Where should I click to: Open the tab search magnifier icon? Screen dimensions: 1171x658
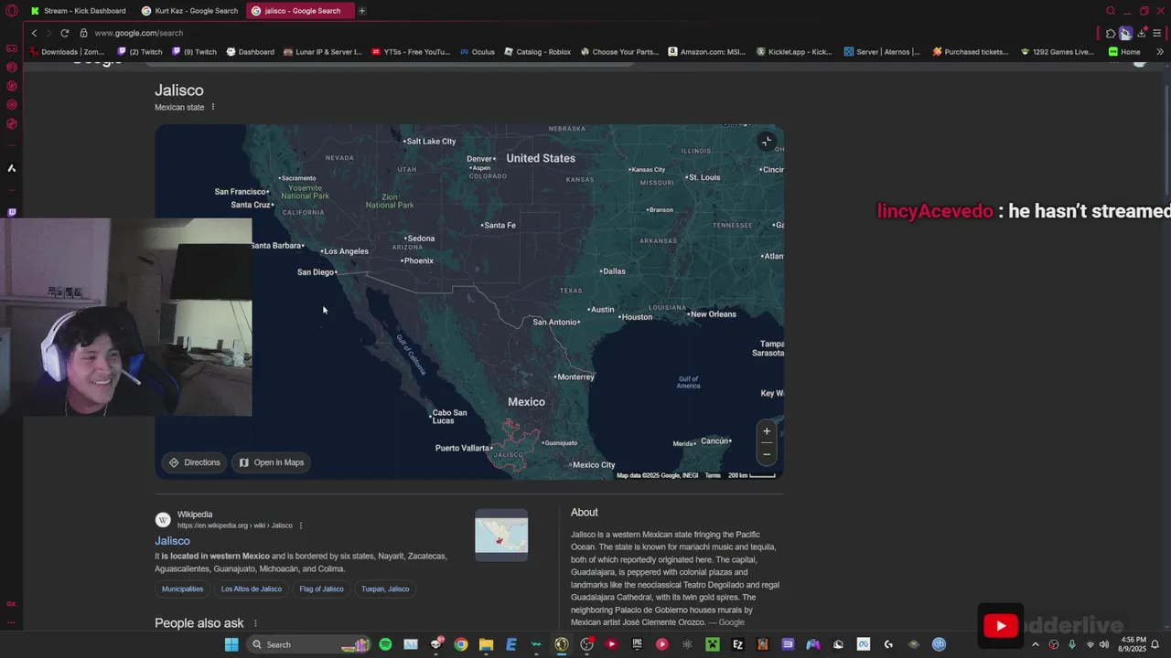click(x=1111, y=11)
